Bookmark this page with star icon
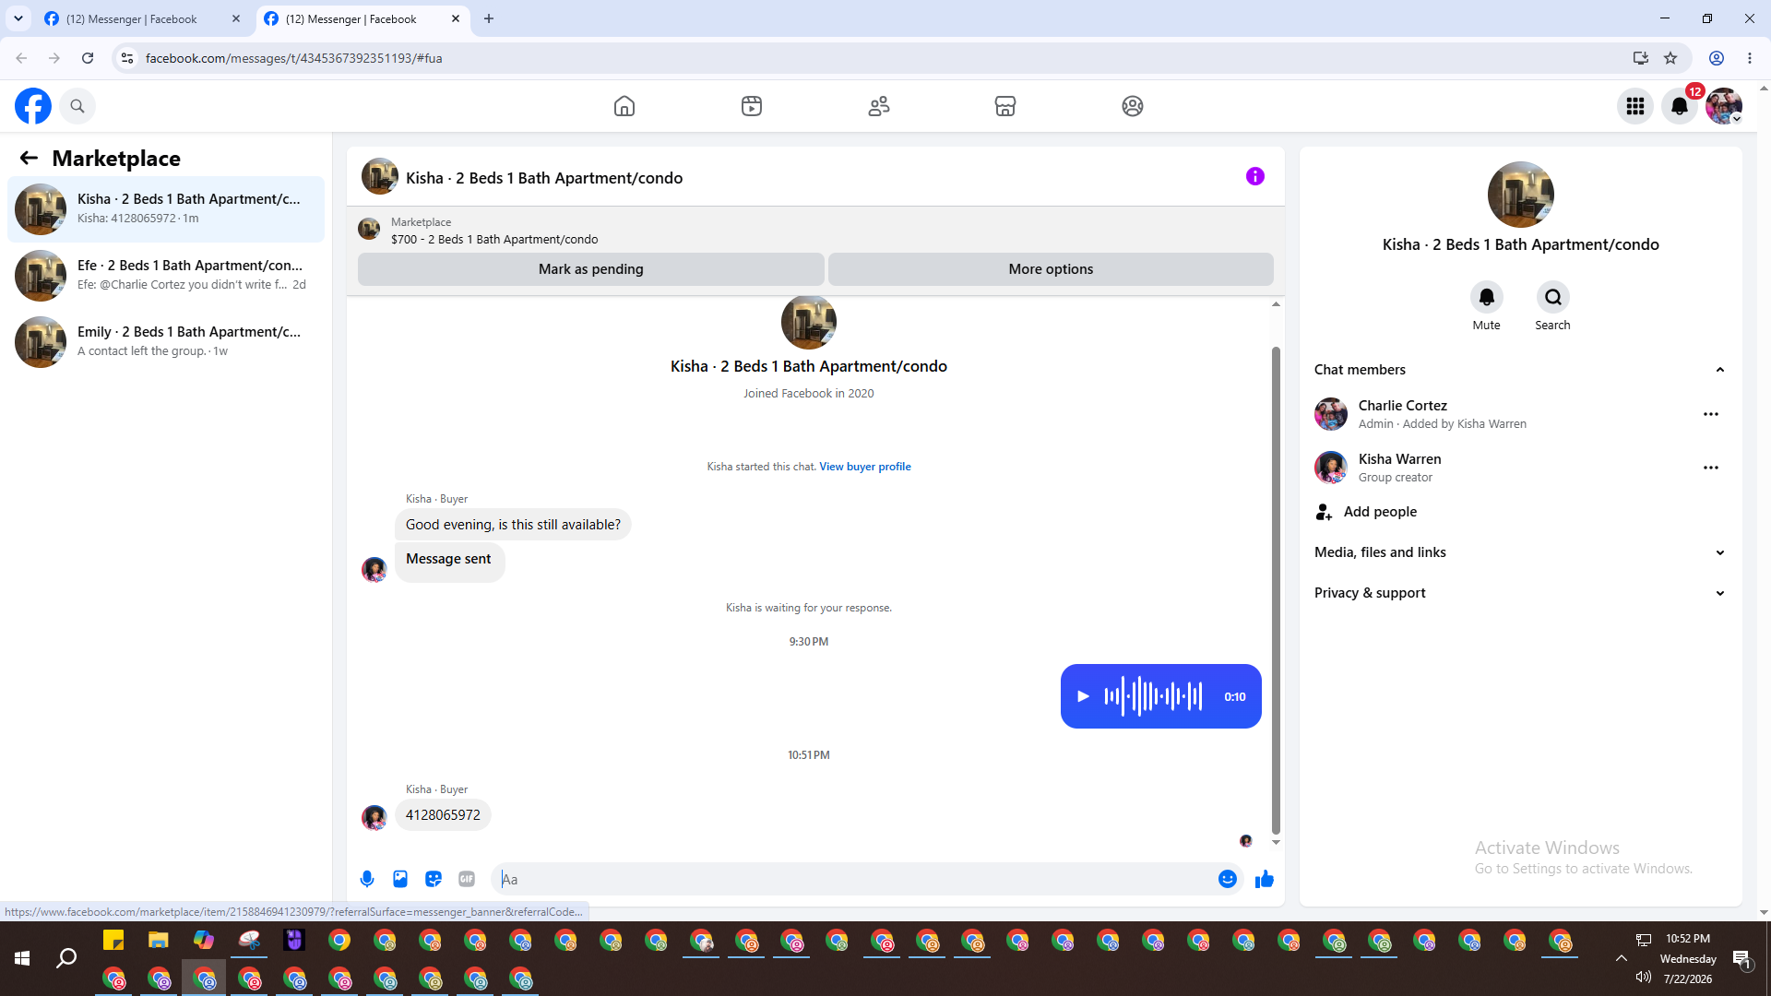This screenshot has height=996, width=1771. click(1670, 58)
